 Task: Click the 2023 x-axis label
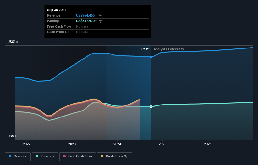click(x=72, y=144)
